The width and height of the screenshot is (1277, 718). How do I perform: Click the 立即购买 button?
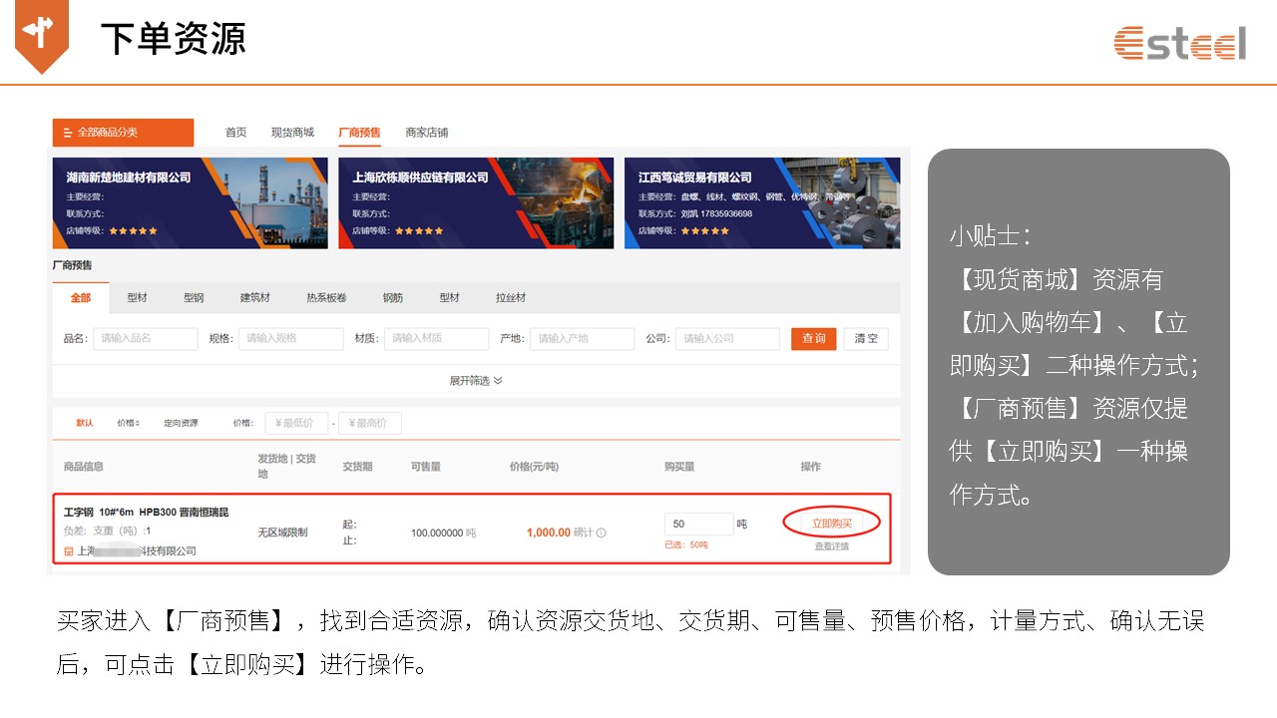pyautogui.click(x=832, y=524)
